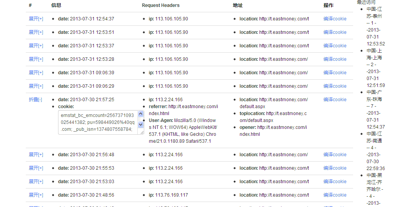Click the cookie textarea scroll down arrow
Viewport: 410px width, 207px height.
(x=140, y=124)
